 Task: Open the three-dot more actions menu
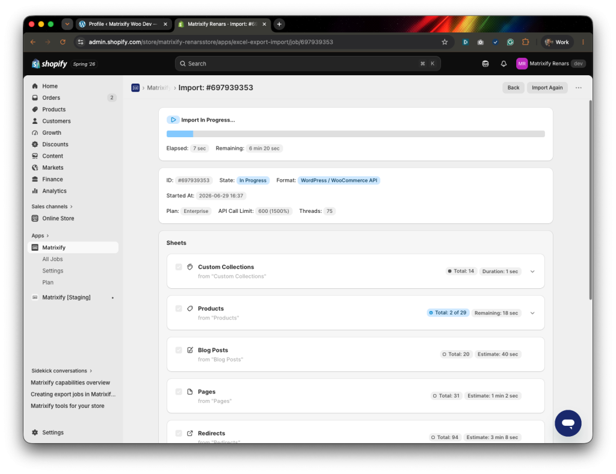pos(578,88)
